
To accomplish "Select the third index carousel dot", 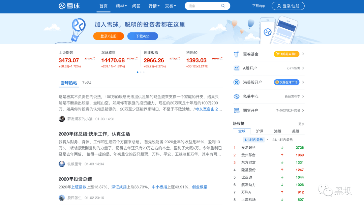I will tap(144, 72).
